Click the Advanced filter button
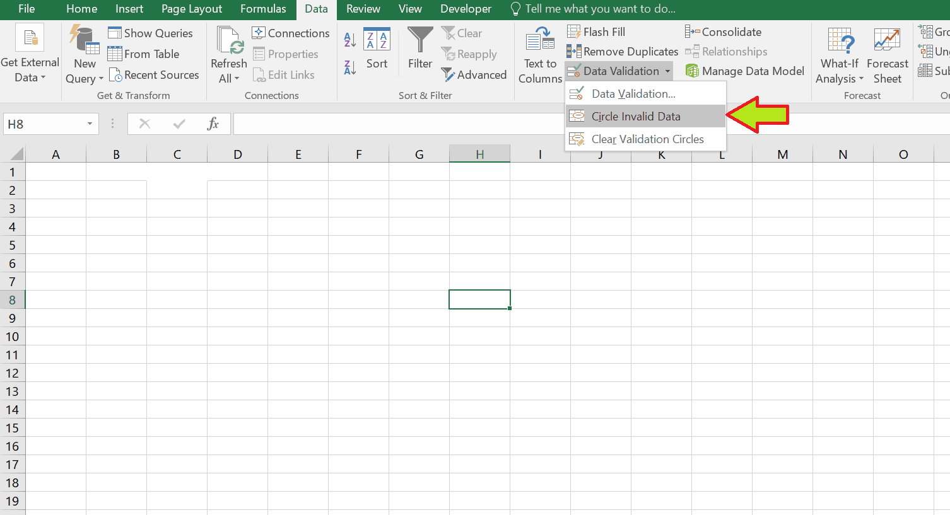950x515 pixels. (474, 75)
